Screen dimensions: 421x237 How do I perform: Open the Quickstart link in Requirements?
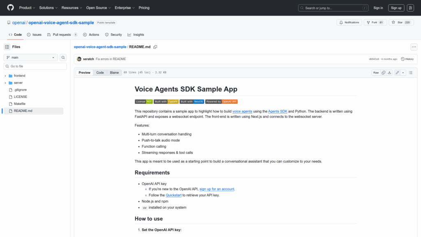pyautogui.click(x=173, y=195)
